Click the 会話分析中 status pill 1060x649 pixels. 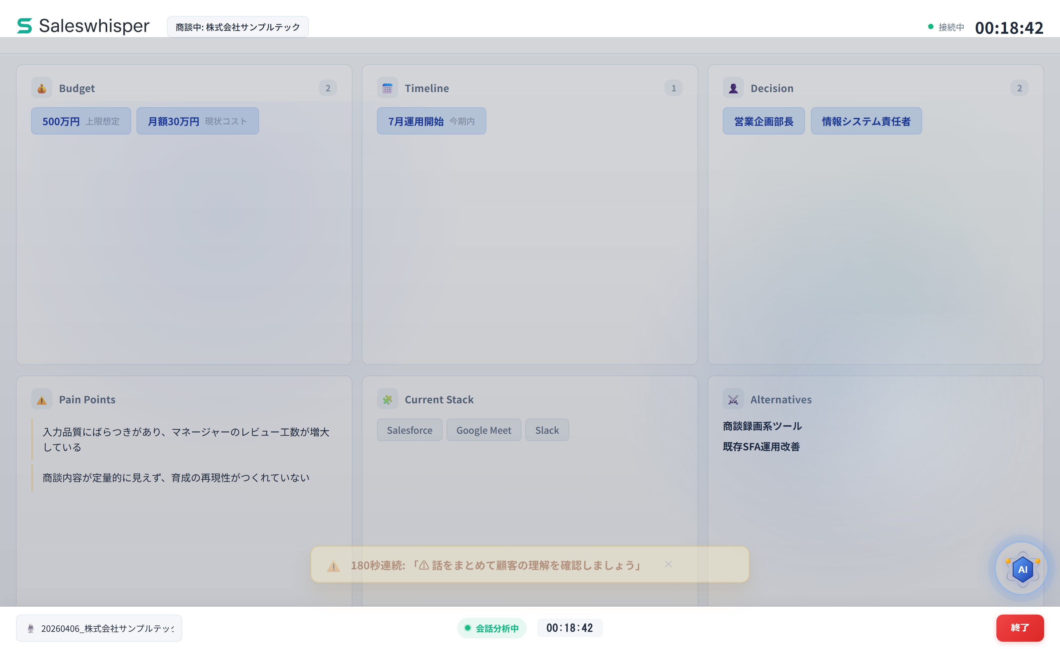coord(492,628)
